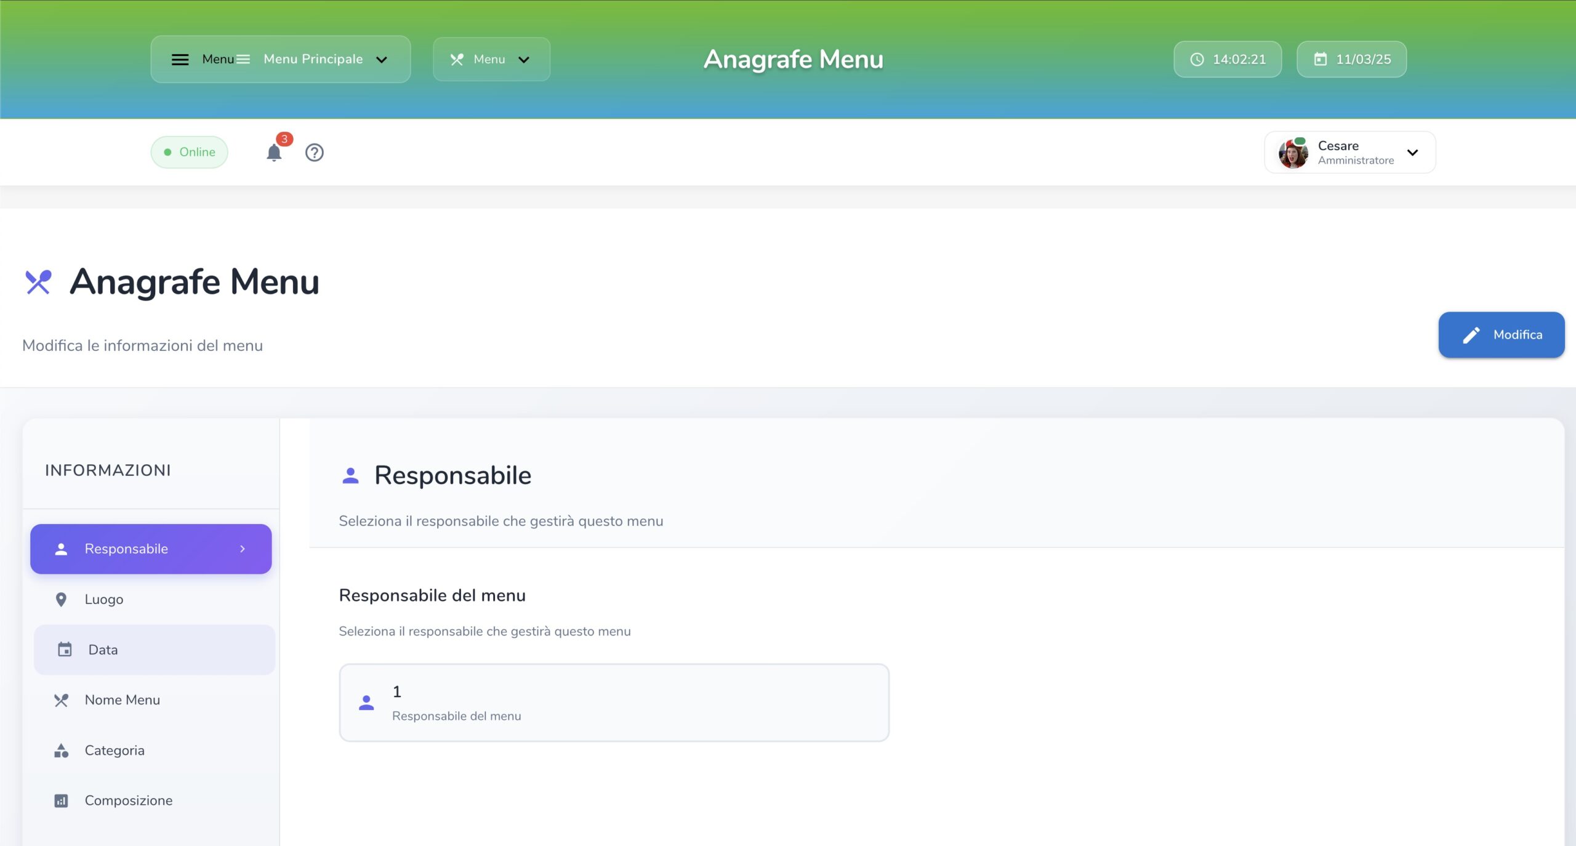
Task: Click the Composizione chart icon
Action: coord(62,800)
